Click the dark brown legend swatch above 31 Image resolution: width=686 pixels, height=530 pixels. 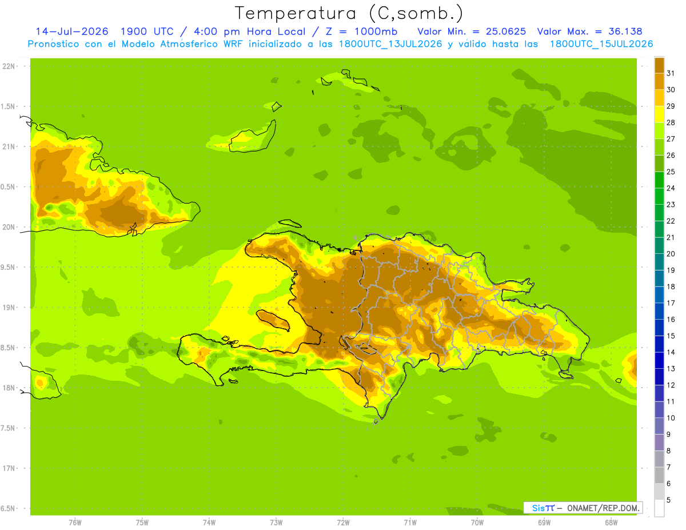pyautogui.click(x=659, y=66)
